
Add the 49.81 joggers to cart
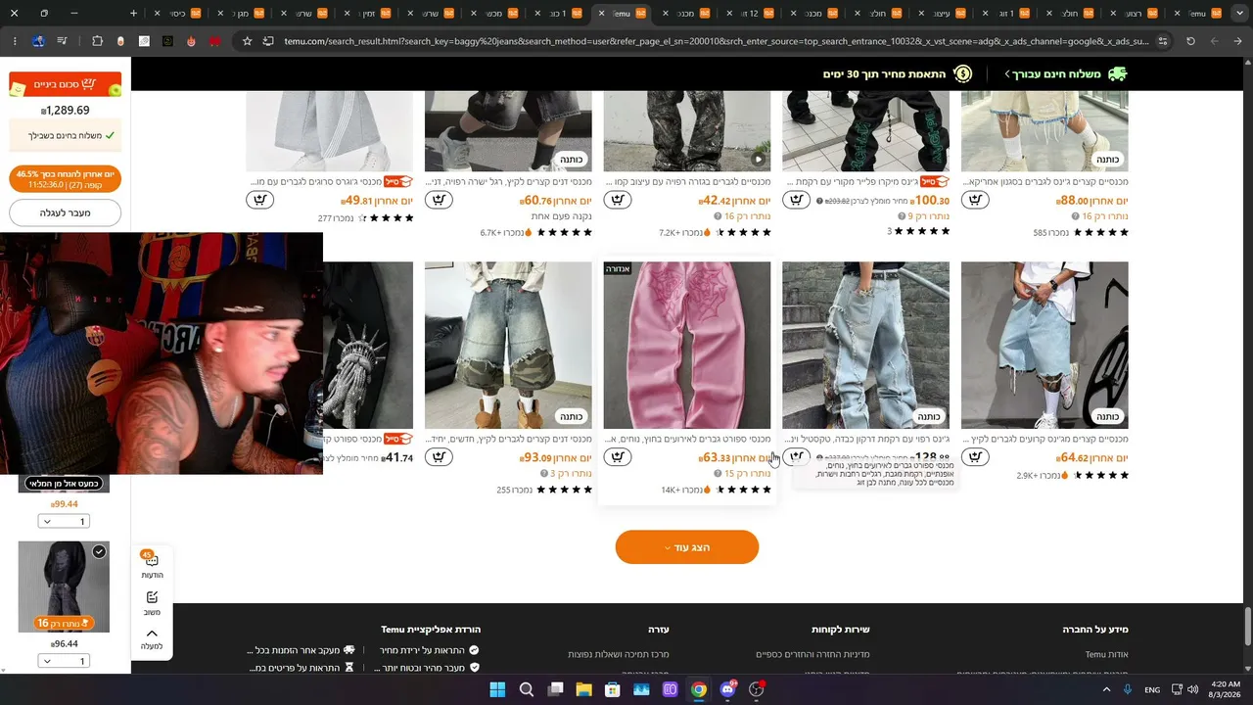pos(259,200)
